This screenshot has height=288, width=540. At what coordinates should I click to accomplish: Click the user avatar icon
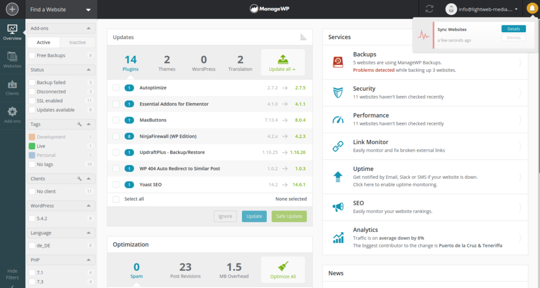(451, 9)
